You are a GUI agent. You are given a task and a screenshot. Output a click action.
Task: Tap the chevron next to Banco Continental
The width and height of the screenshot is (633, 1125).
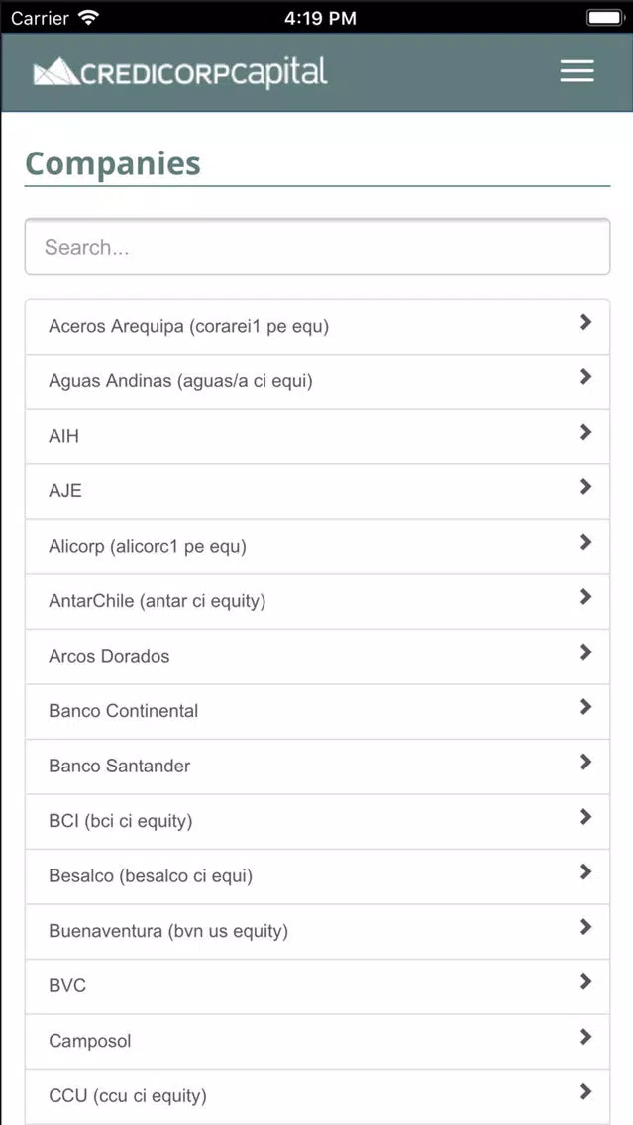[585, 707]
